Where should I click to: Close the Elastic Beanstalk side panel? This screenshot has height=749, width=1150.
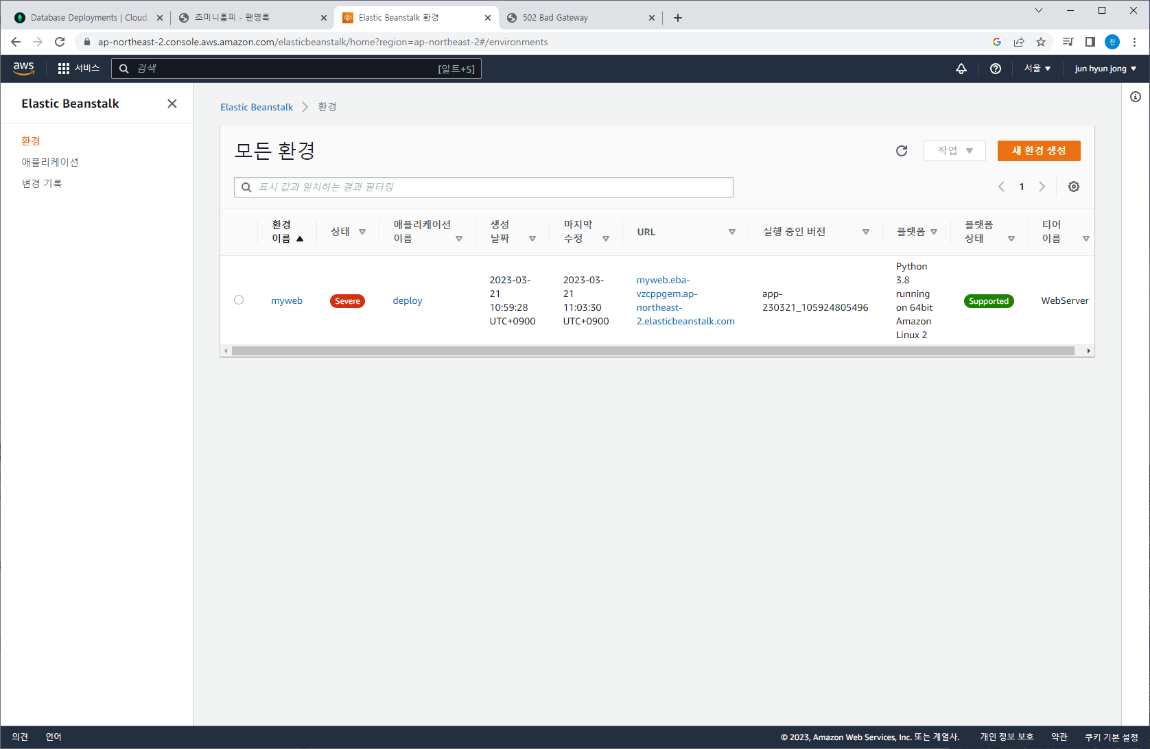(172, 104)
